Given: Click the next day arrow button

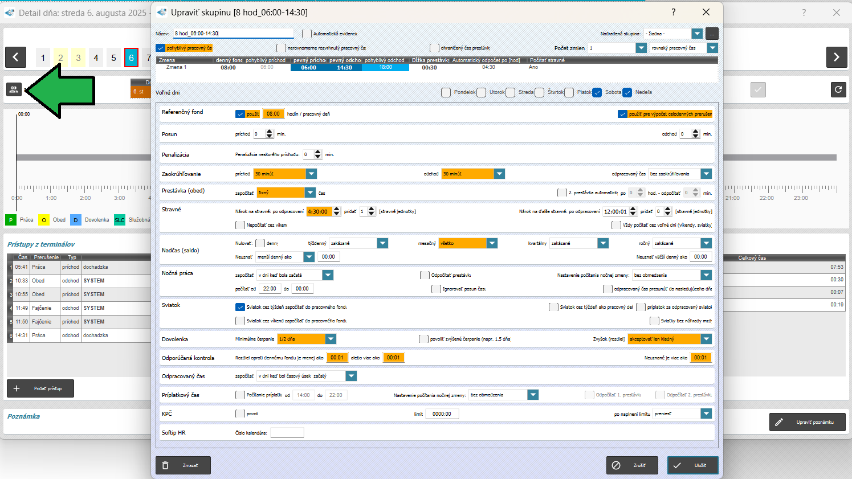Looking at the screenshot, I should pyautogui.click(x=836, y=57).
